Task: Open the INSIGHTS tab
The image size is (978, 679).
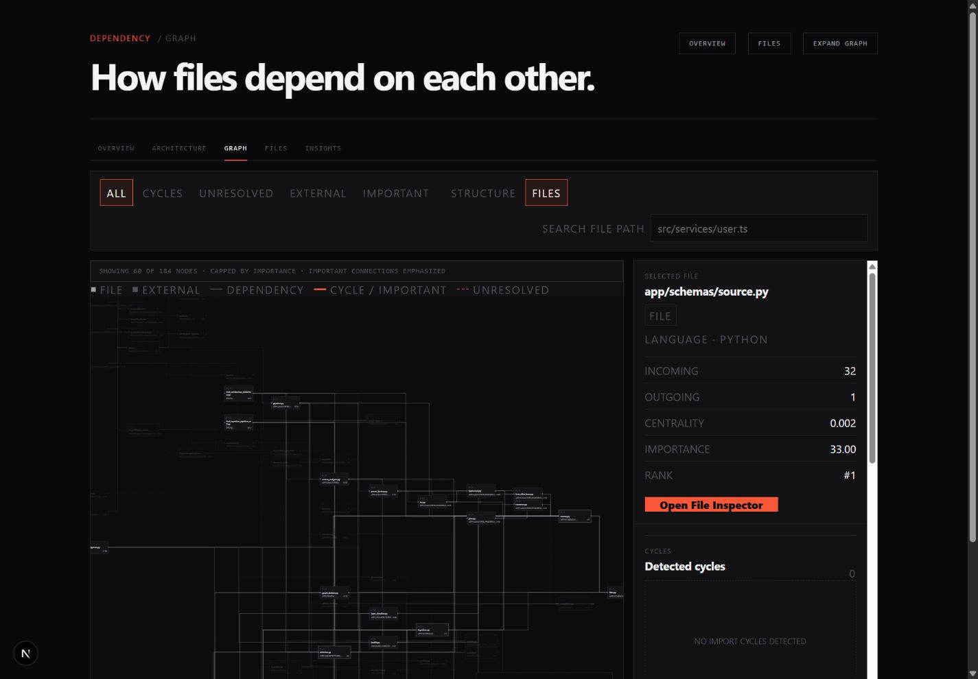Action: (x=323, y=148)
